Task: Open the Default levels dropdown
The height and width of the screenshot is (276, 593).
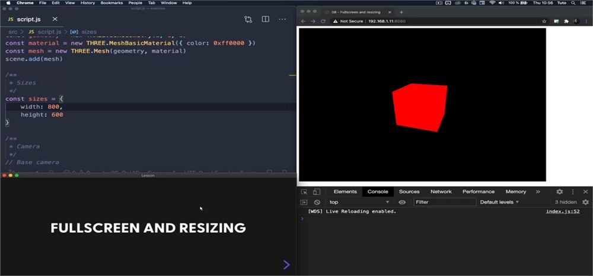Action: pyautogui.click(x=499, y=203)
